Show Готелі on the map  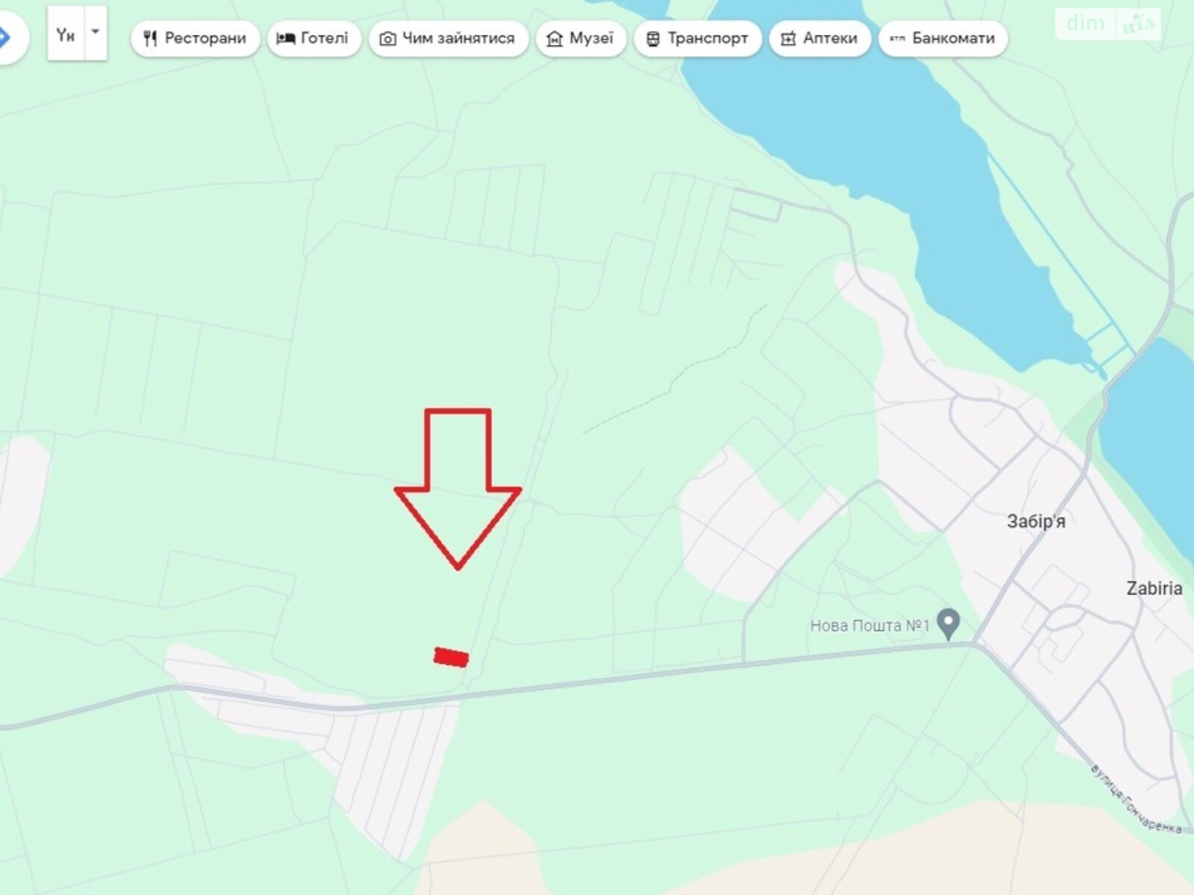click(x=313, y=38)
